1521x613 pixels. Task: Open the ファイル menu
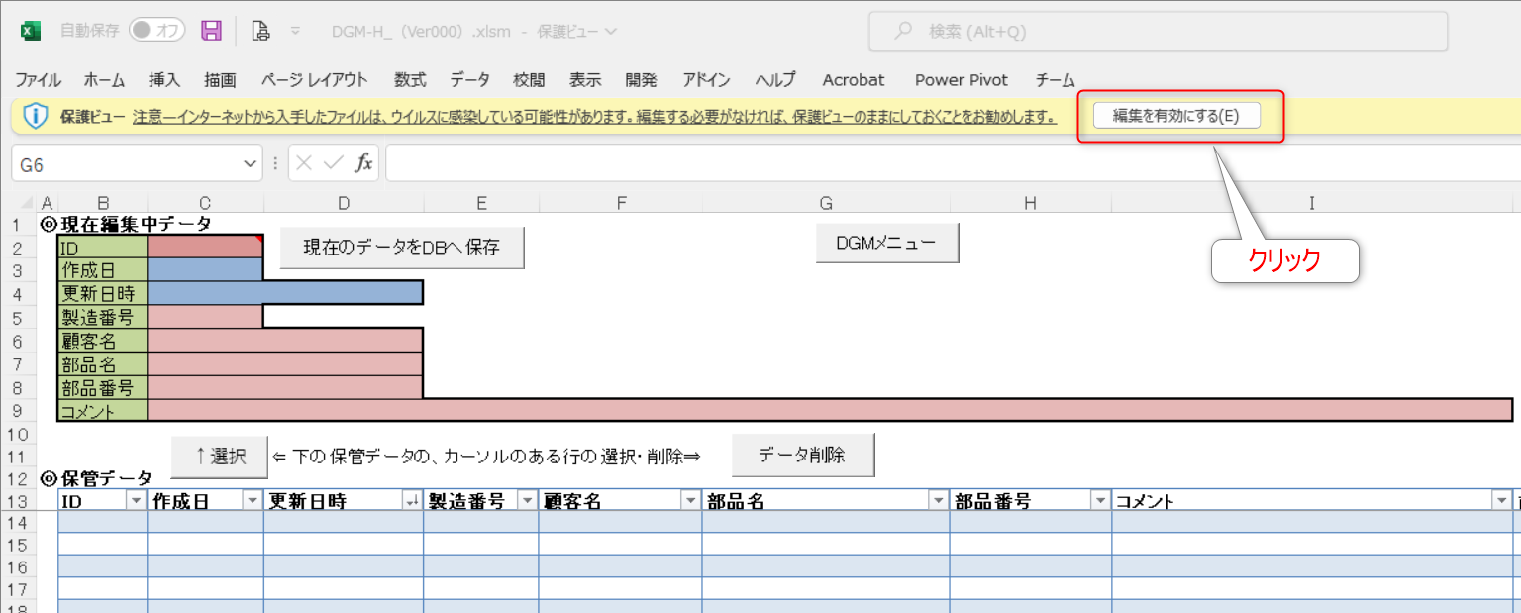42,80
